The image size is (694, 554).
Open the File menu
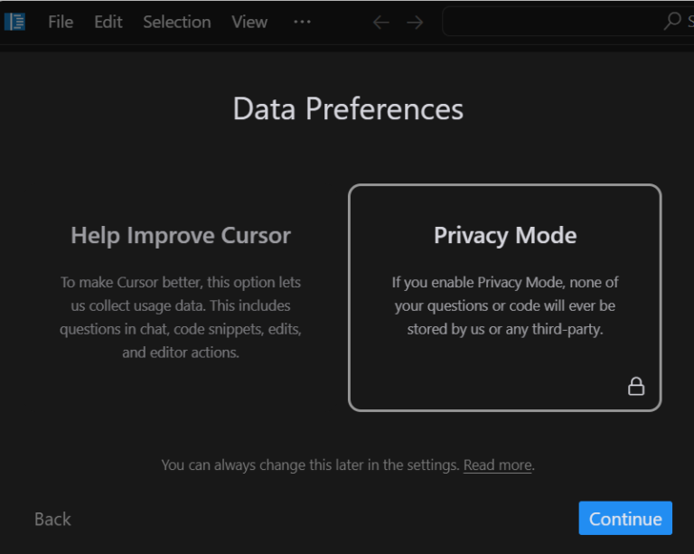[61, 22]
